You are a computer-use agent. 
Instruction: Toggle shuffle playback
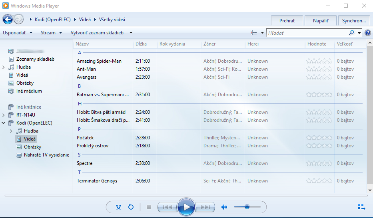[x=118, y=207]
